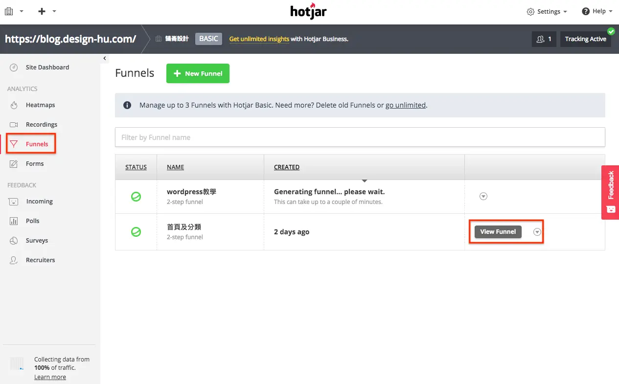Follow the Get unlimited insights link
This screenshot has width=619, height=384.
tap(259, 39)
